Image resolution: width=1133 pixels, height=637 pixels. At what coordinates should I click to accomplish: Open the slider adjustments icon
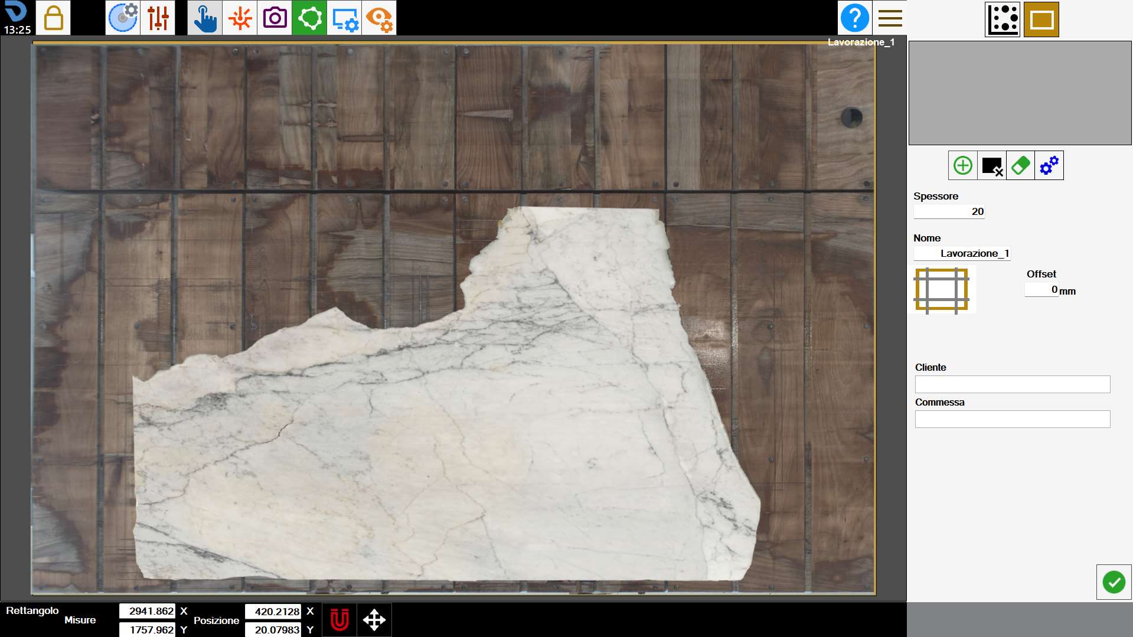(158, 18)
